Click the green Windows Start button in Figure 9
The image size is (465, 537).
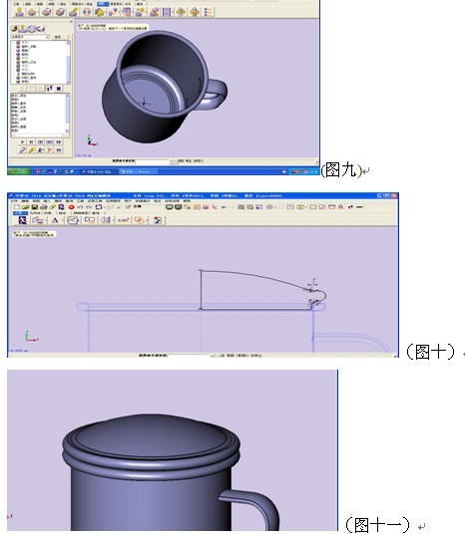[x=19, y=171]
